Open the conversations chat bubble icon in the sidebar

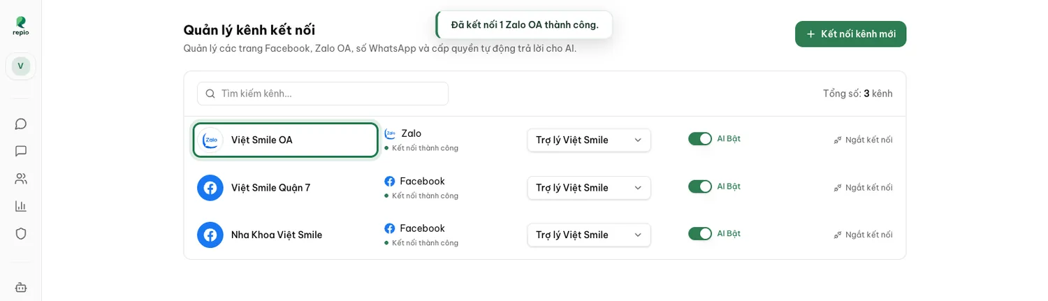click(21, 124)
